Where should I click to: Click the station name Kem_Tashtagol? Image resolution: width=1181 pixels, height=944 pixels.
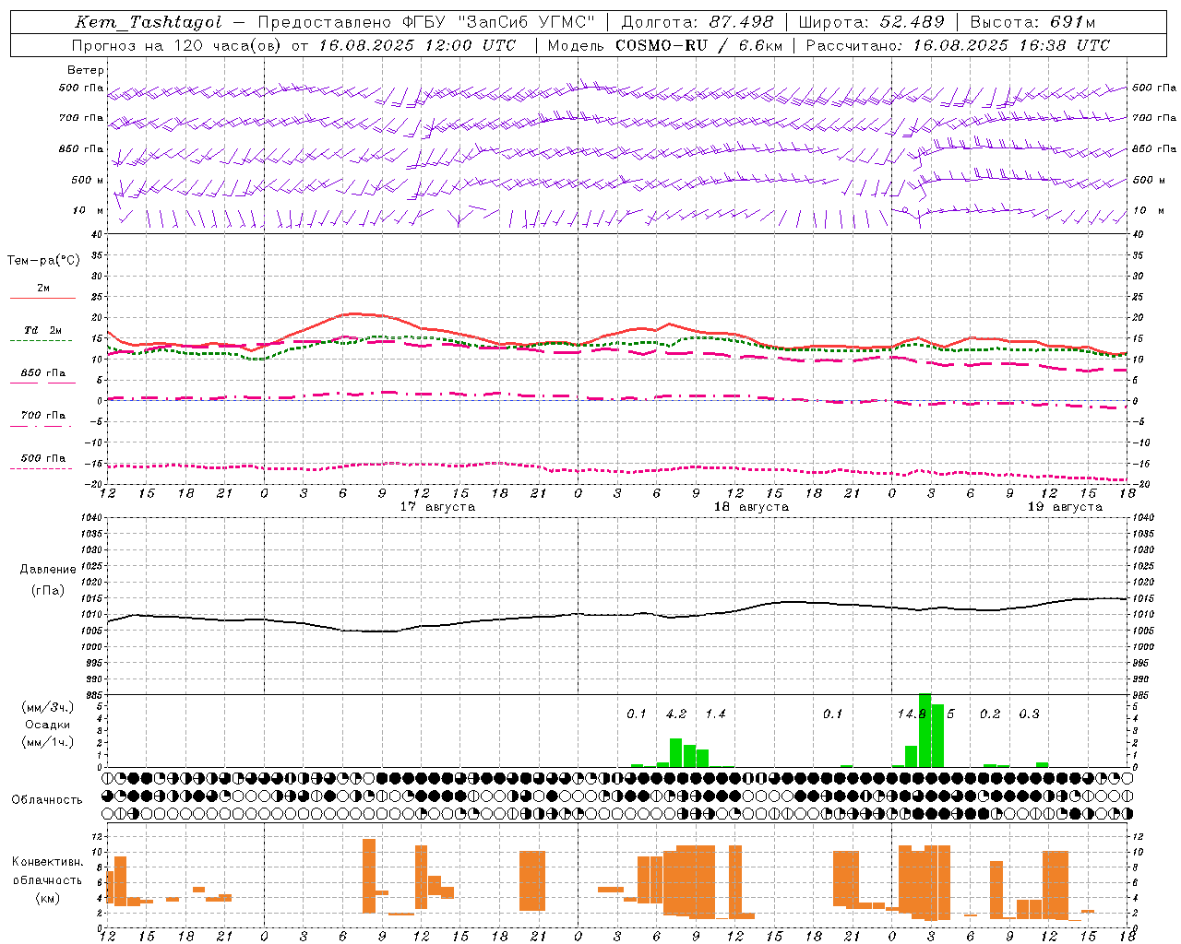[x=149, y=22]
